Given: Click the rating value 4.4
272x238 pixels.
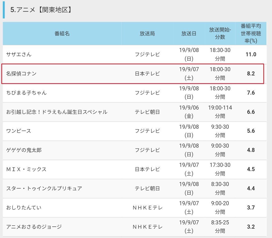Looking at the screenshot, I should pyautogui.click(x=251, y=189).
